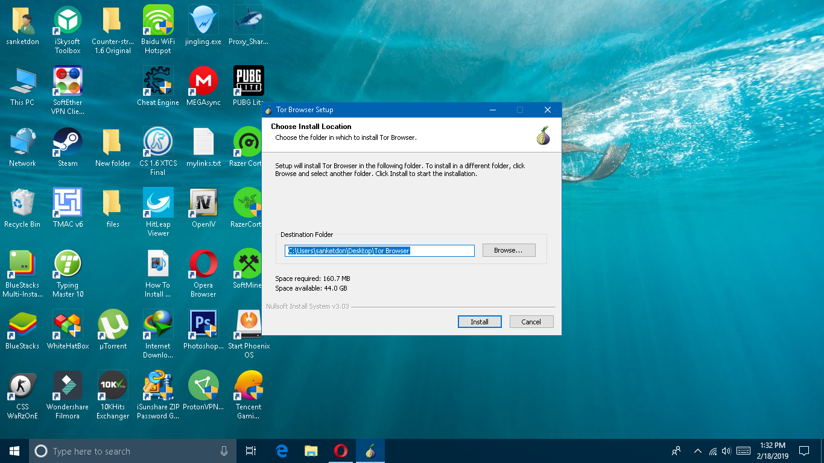
Task: Select HitLeap Viewer icon
Action: [x=158, y=203]
